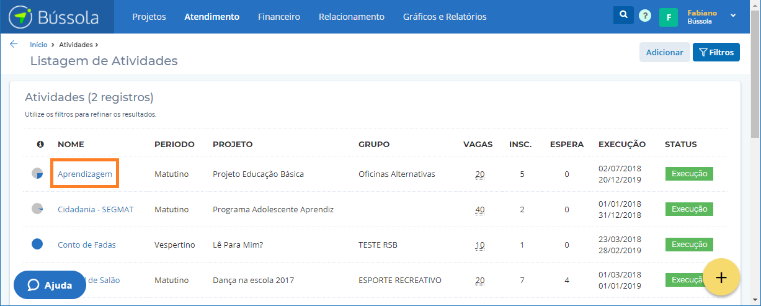Open the Filtros filter panel
The image size is (761, 306).
point(716,53)
